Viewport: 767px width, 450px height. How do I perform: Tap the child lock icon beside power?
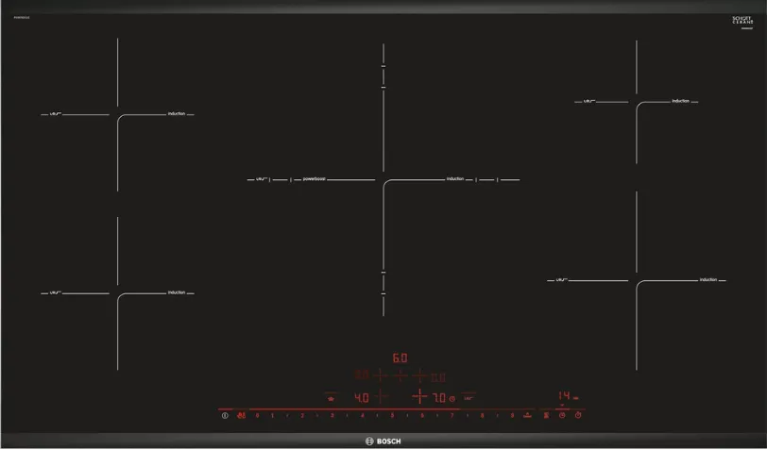pos(241,415)
